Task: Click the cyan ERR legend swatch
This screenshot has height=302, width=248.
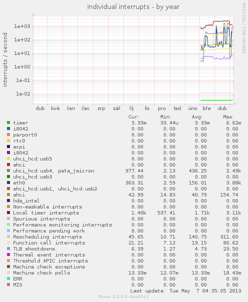Action: (x=8, y=278)
